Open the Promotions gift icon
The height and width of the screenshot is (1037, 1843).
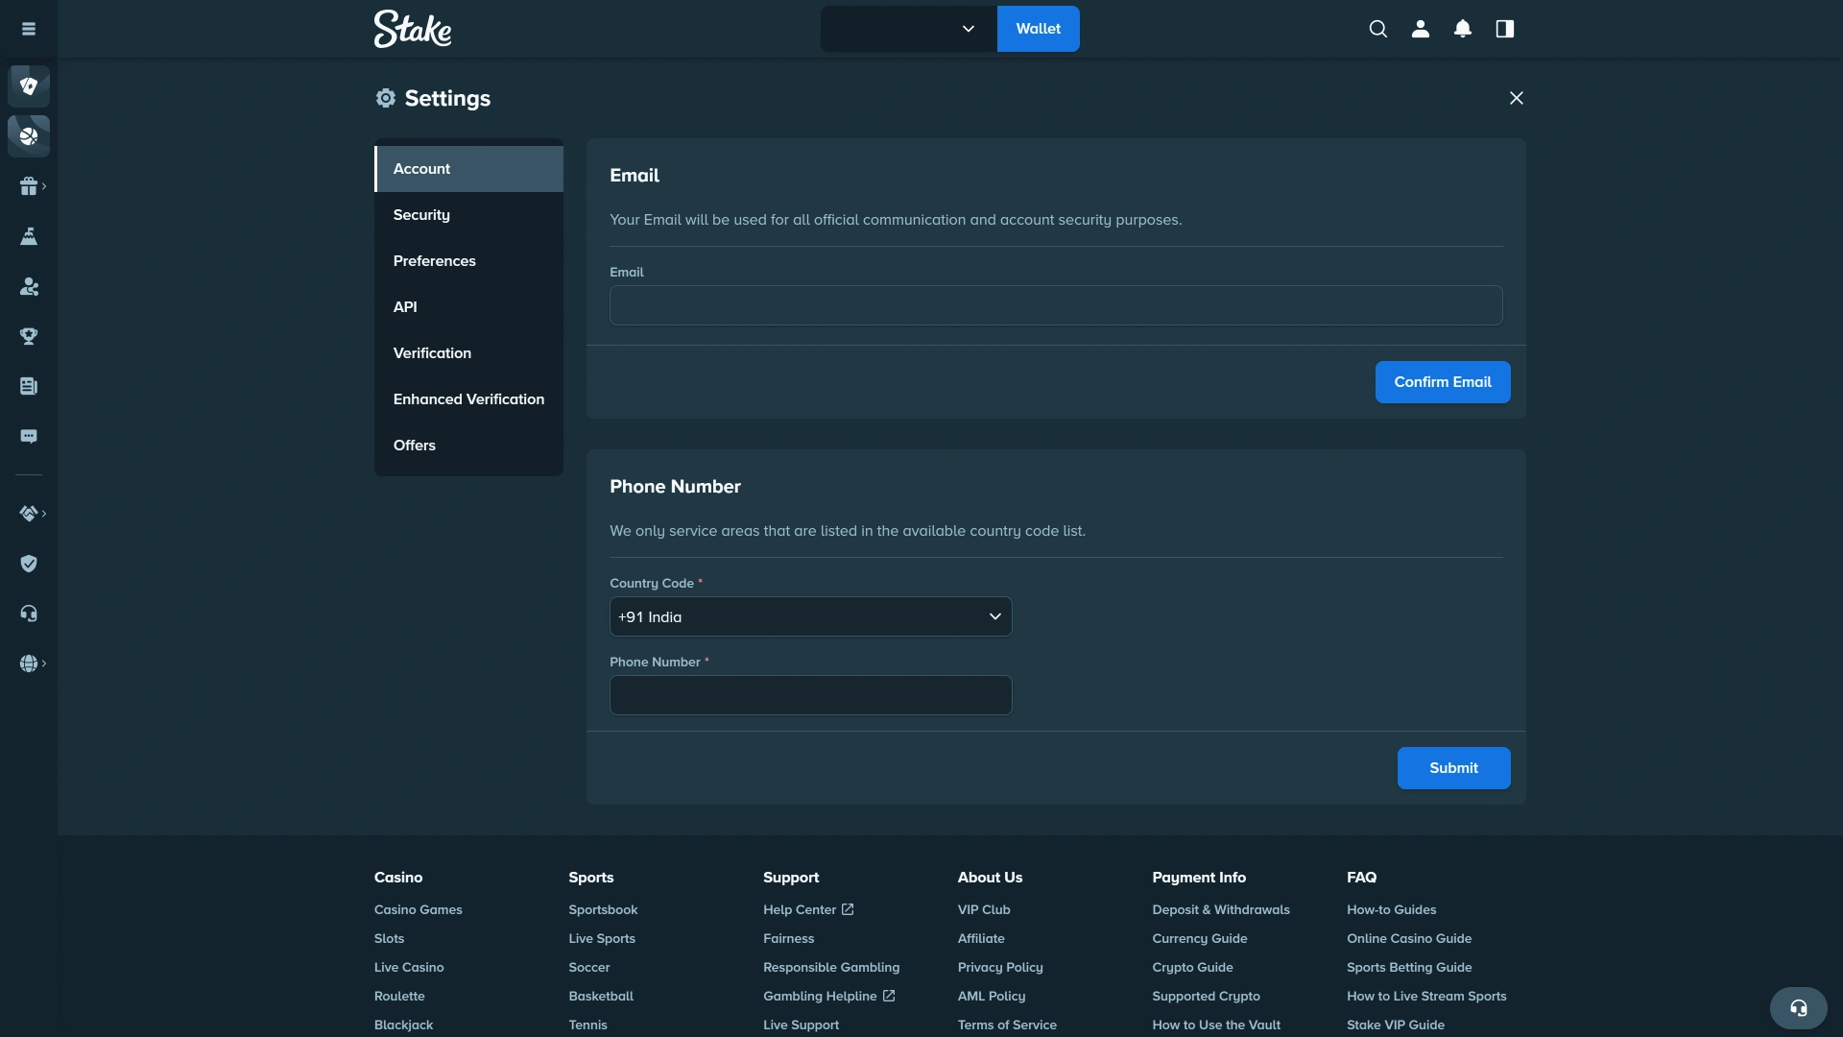click(x=29, y=186)
